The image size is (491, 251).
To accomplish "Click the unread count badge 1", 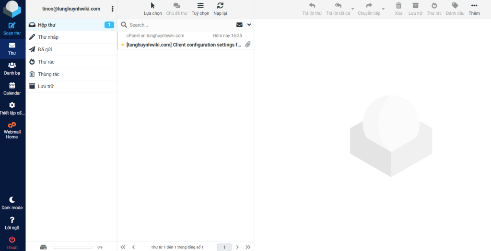I will tap(109, 25).
